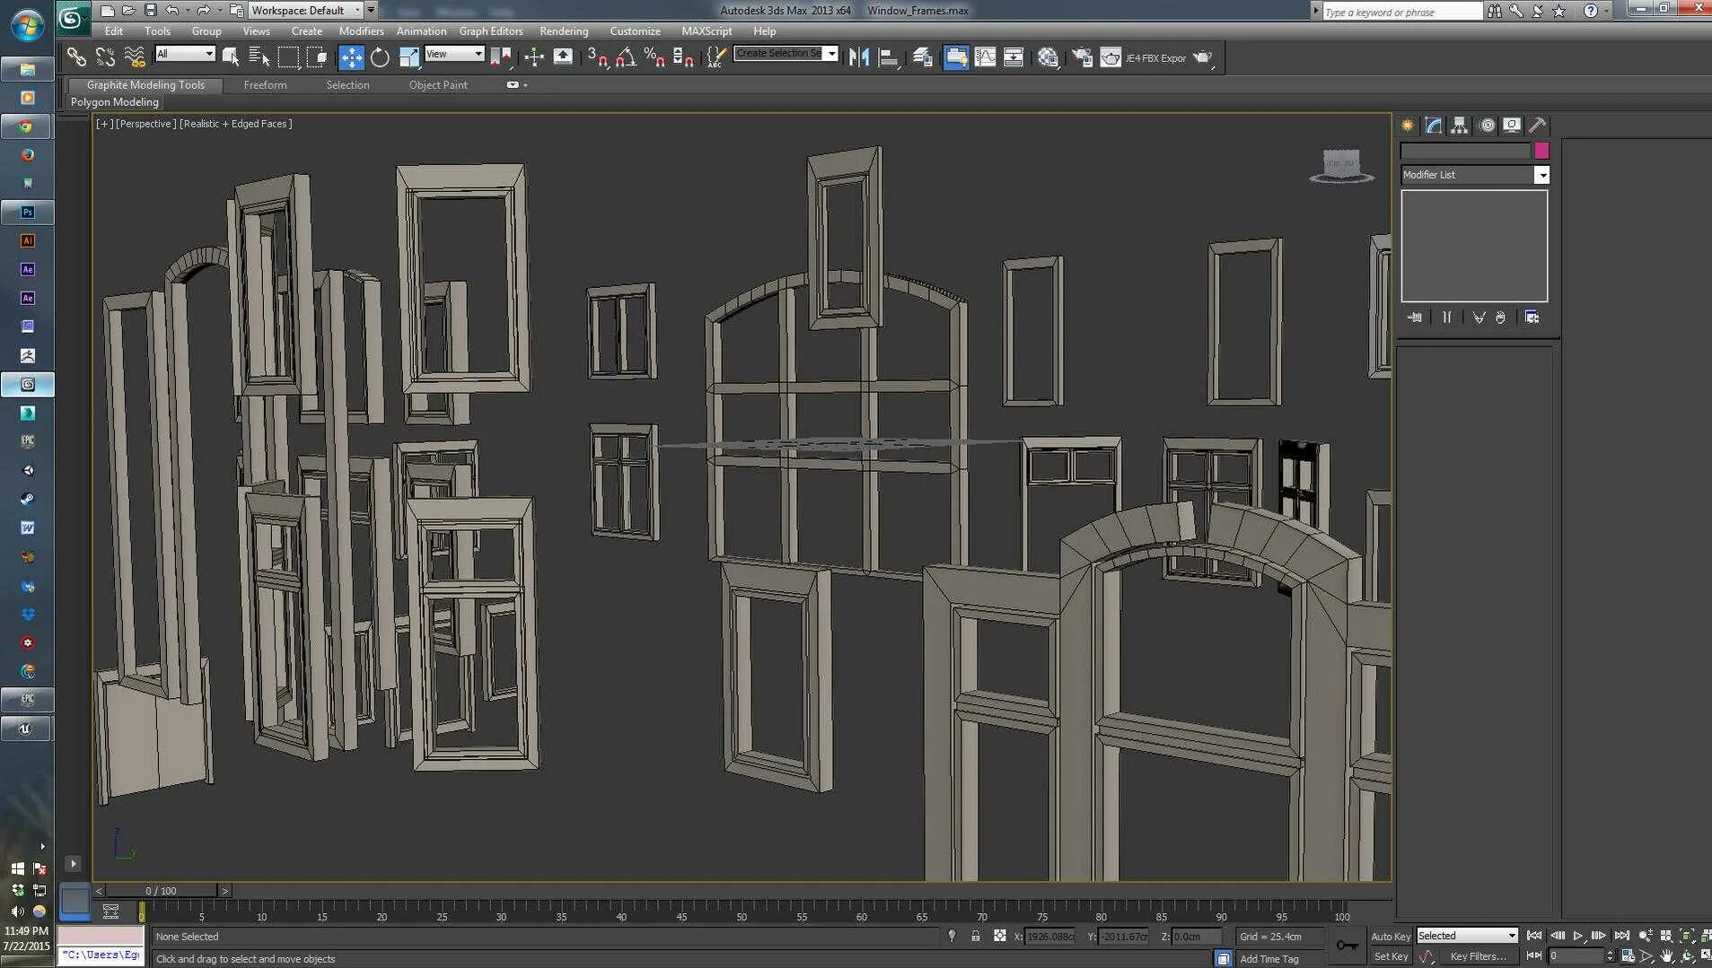Click the Select and Link chain icon
The height and width of the screenshot is (968, 1712).
76,57
